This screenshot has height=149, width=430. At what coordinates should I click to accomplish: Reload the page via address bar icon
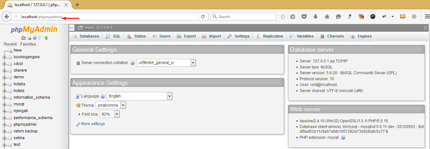click(203, 17)
